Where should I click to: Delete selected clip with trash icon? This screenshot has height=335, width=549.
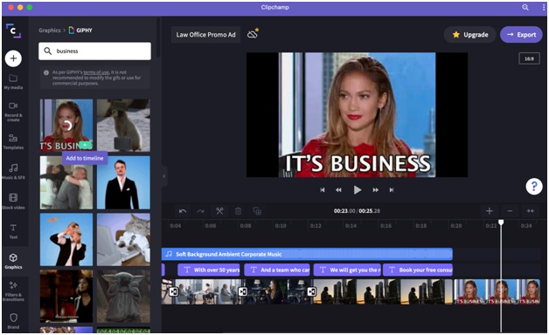[x=238, y=211]
